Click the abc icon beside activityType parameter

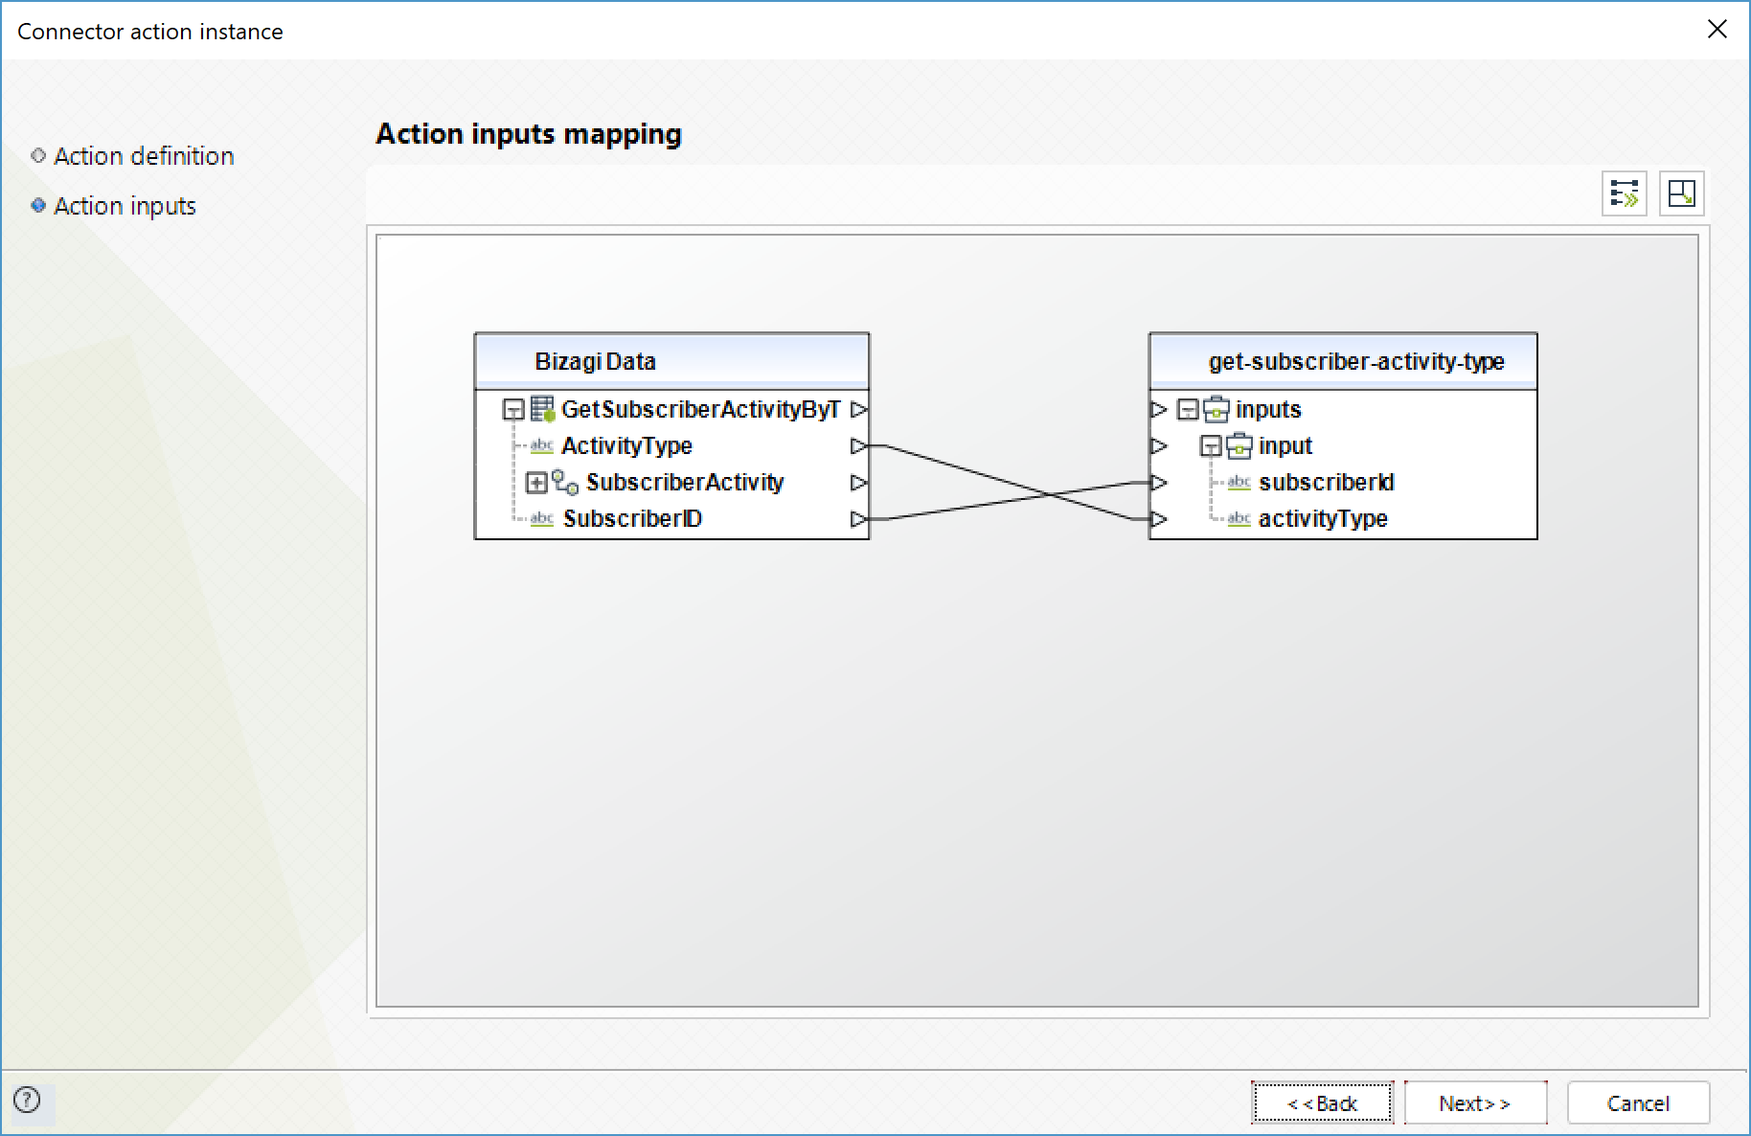coord(1239,519)
